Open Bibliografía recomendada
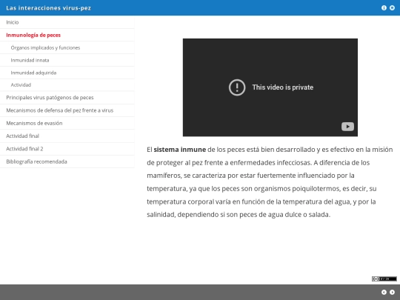The width and height of the screenshot is (400, 300). click(67, 161)
